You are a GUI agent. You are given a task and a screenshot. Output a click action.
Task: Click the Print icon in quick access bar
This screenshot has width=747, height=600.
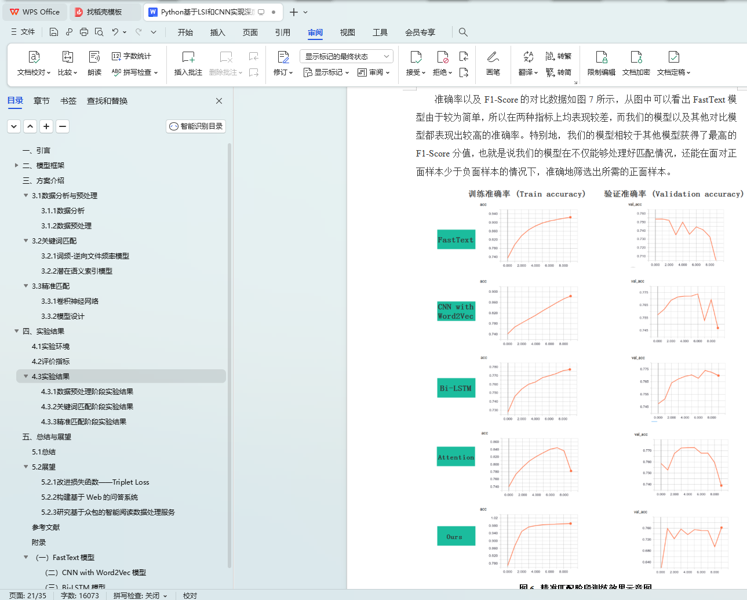pos(84,32)
